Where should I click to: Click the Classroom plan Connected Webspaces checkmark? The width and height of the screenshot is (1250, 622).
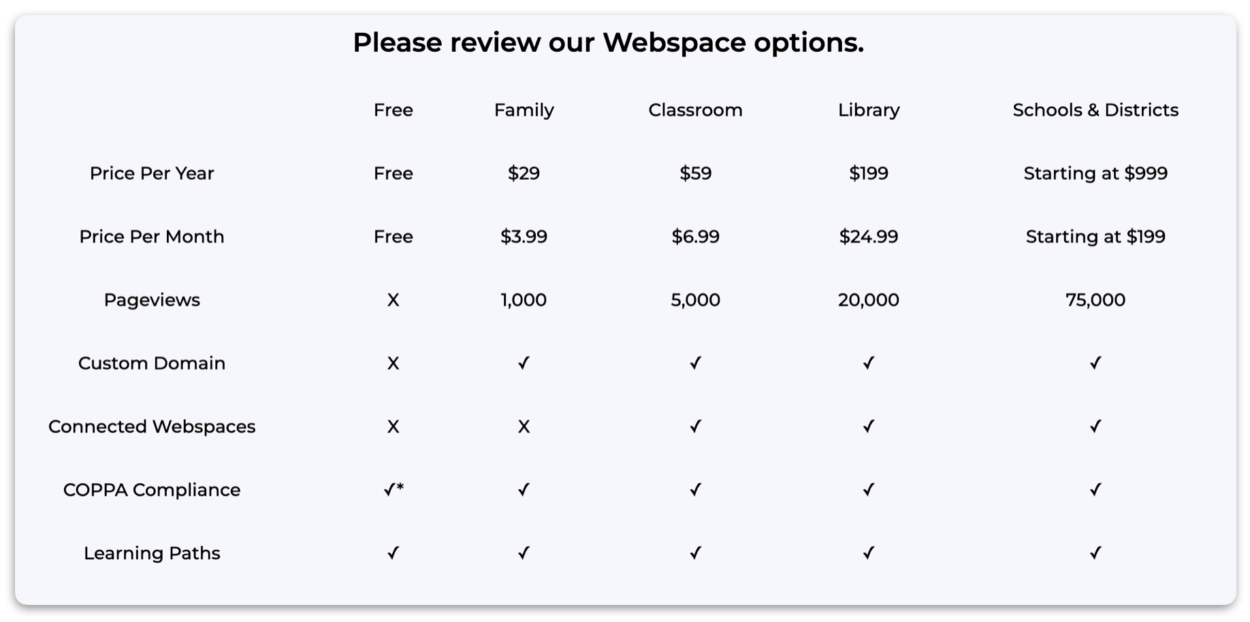(695, 426)
